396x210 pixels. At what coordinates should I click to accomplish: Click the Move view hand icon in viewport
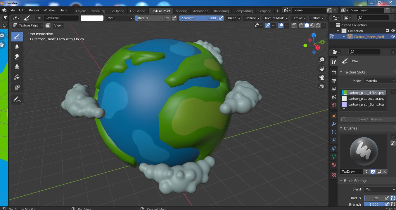(322, 69)
